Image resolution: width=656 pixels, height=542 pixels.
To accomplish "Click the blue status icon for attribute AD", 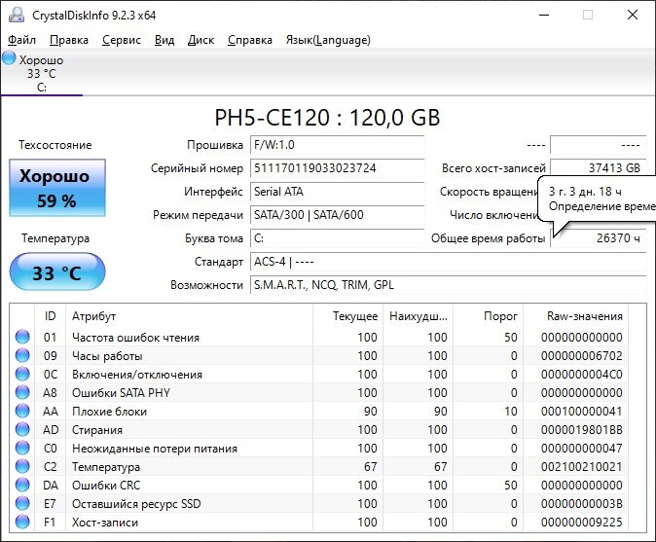I will (x=22, y=429).
